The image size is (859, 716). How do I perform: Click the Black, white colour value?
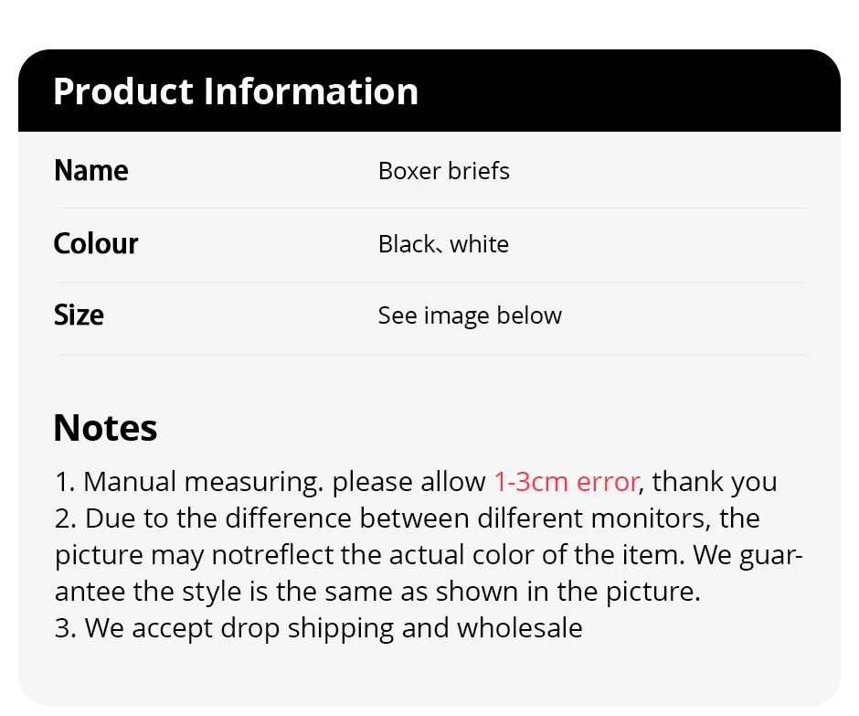(443, 244)
